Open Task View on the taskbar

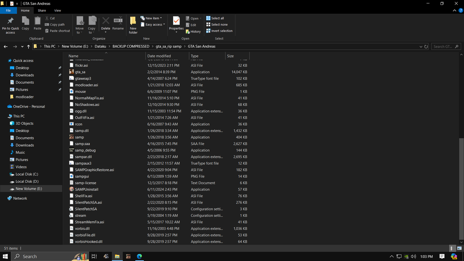point(94,256)
